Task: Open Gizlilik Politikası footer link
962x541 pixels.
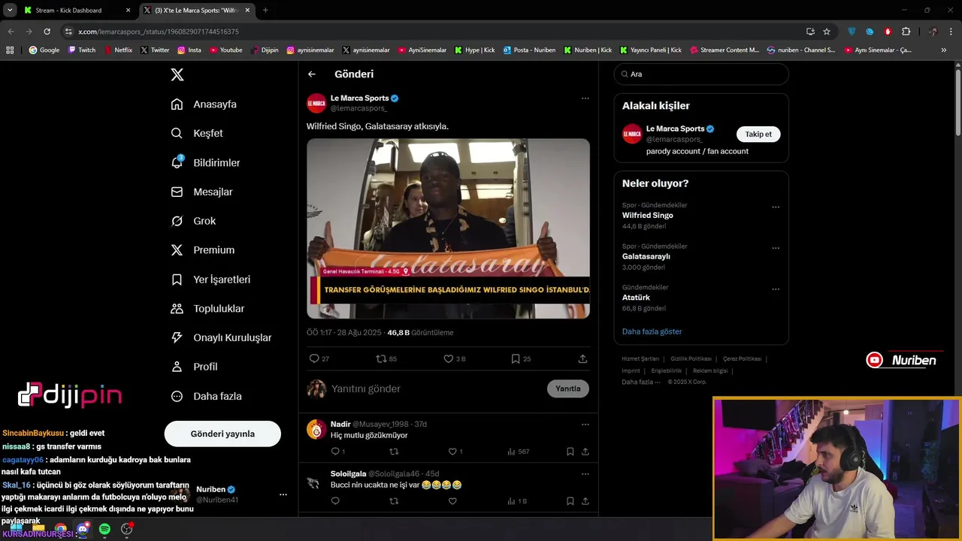Action: click(x=691, y=359)
